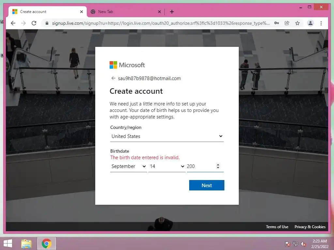
Task: Open the birth month dropdown showing September
Action: [129, 166]
